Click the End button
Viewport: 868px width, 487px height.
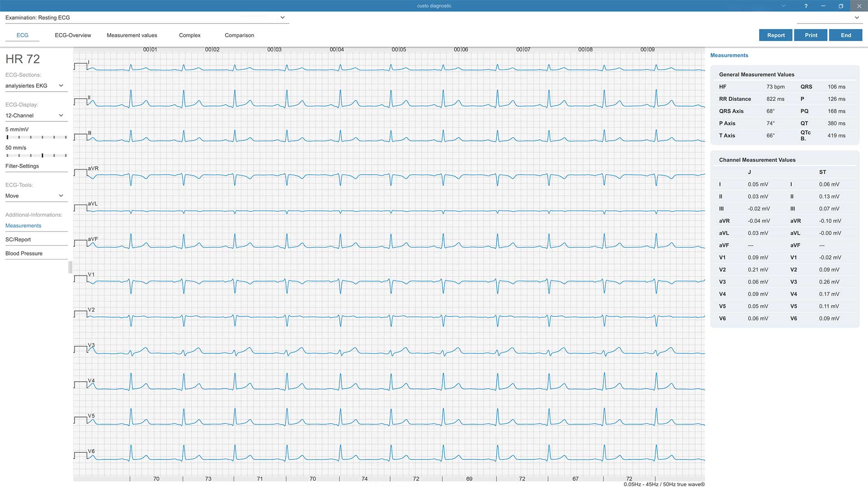(846, 35)
